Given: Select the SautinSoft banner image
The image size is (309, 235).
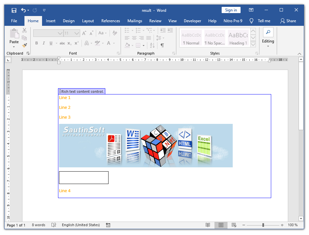Looking at the screenshot, I should coord(146,145).
